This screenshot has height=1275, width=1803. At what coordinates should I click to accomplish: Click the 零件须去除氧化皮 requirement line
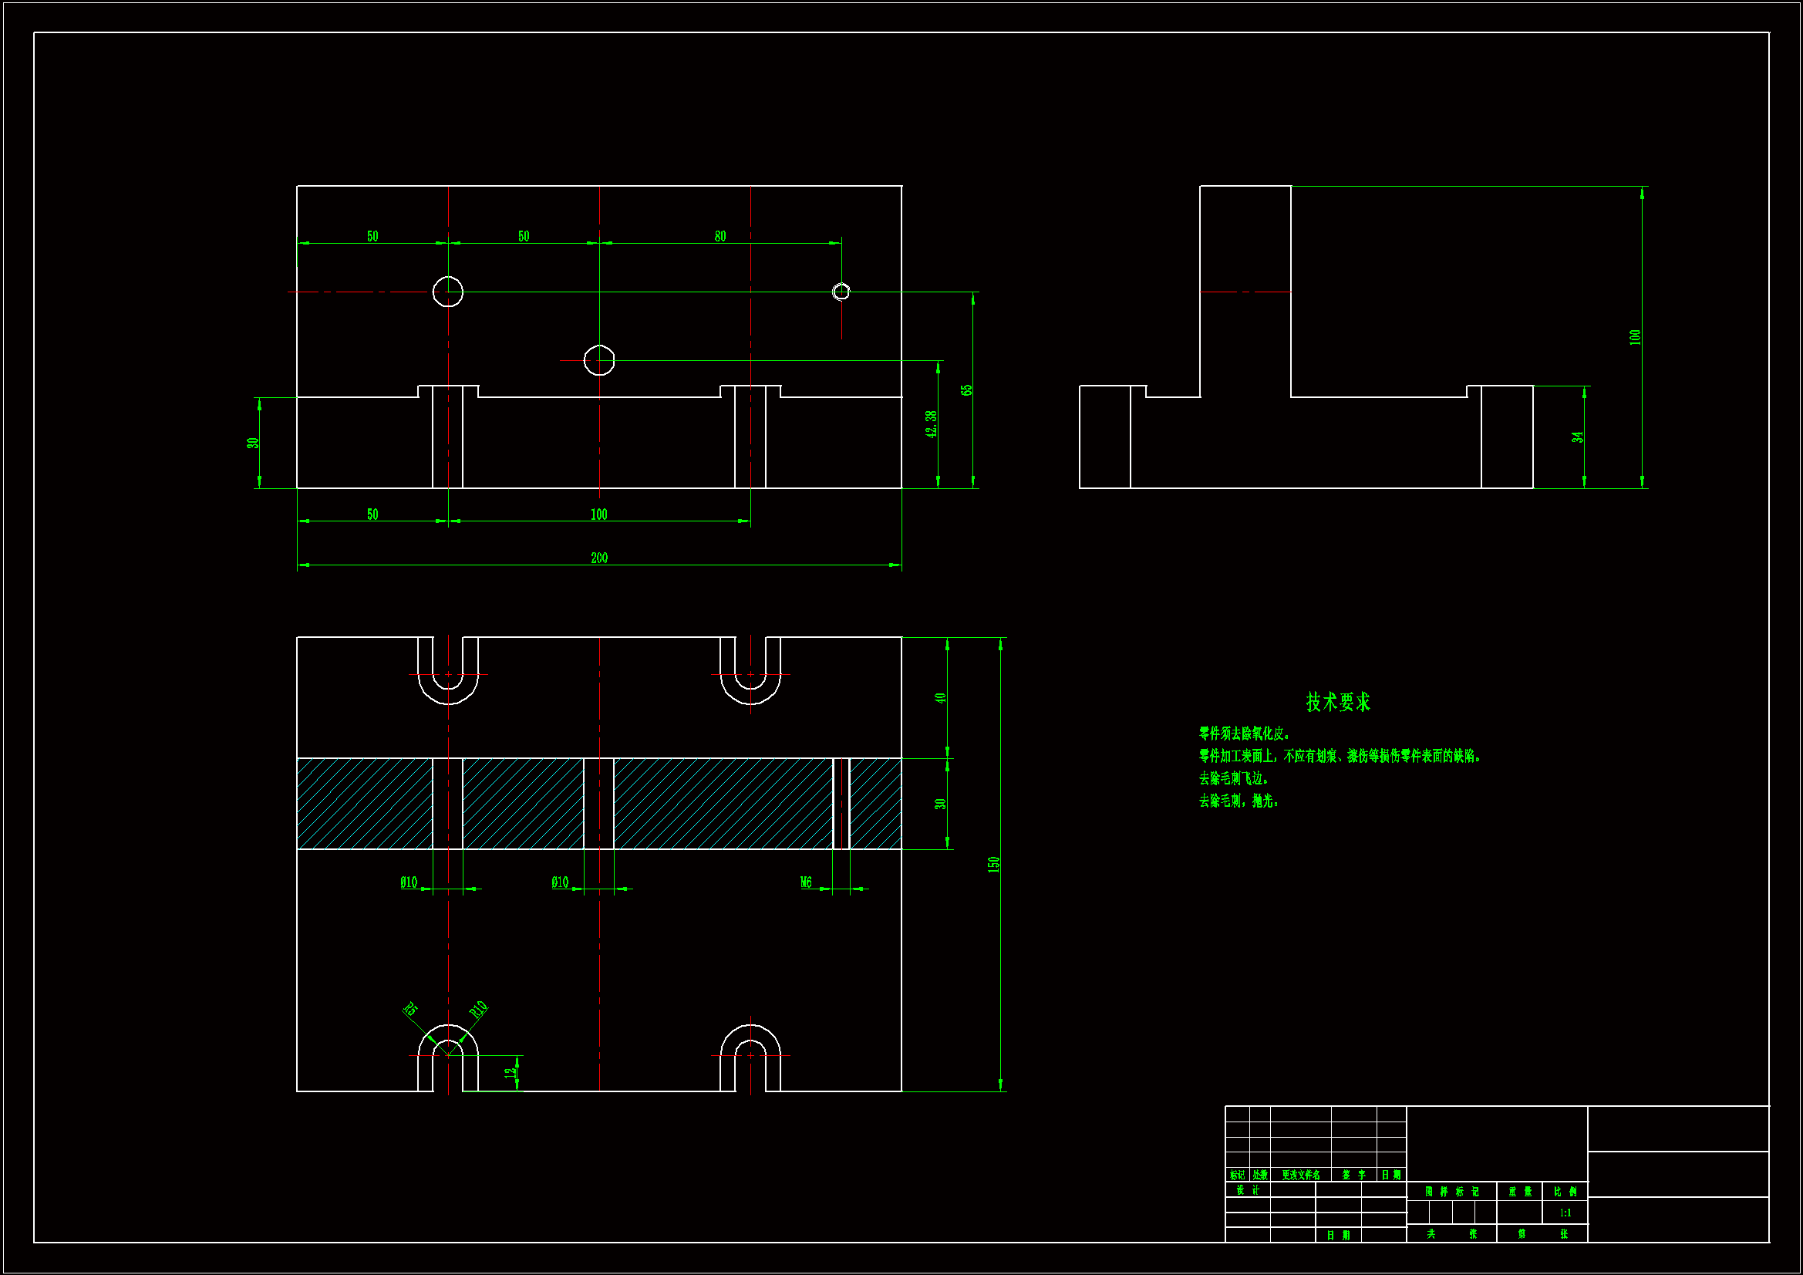pyautogui.click(x=1244, y=734)
